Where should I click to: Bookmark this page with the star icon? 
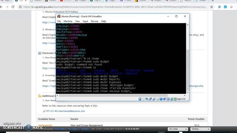[x=211, y=7]
